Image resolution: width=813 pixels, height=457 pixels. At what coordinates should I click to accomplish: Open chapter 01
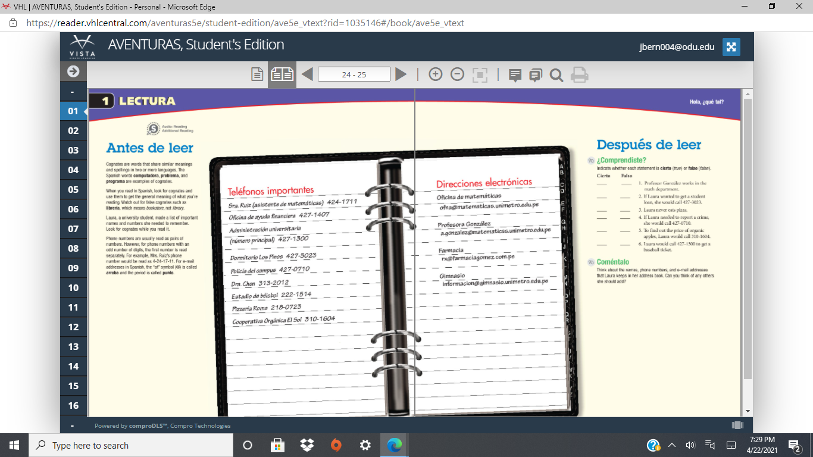pos(73,111)
